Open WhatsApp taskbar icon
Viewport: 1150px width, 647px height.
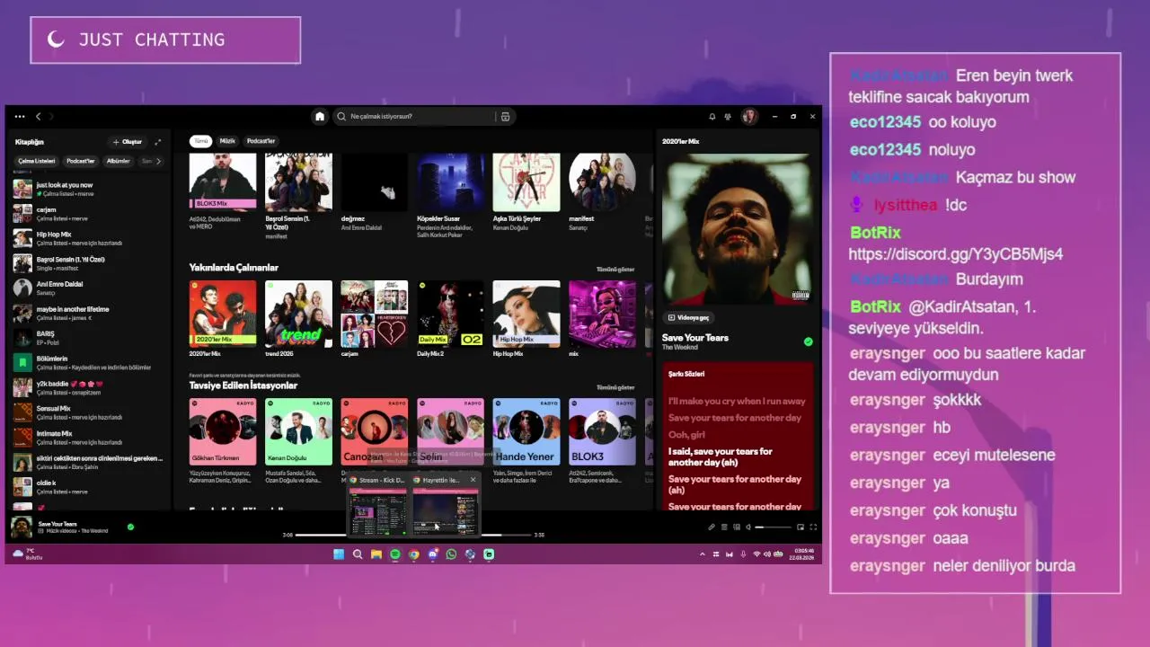point(451,554)
